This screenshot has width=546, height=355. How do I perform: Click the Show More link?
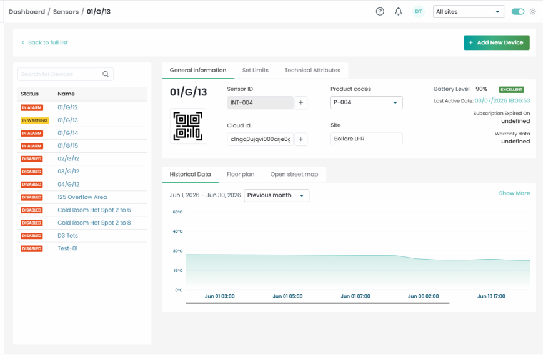click(514, 193)
